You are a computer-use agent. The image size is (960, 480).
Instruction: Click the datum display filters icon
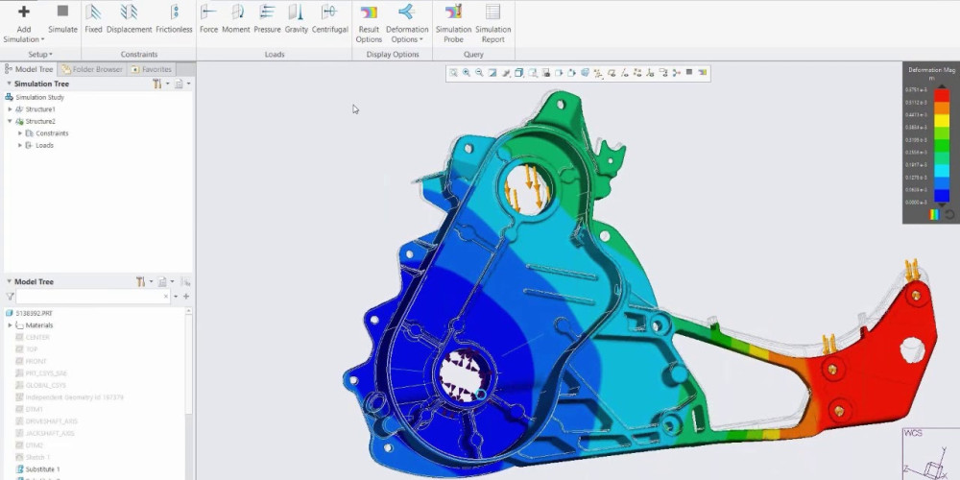tap(598, 73)
